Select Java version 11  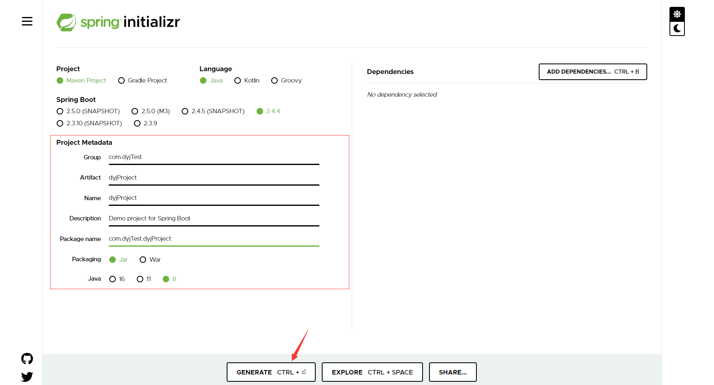pyautogui.click(x=144, y=279)
